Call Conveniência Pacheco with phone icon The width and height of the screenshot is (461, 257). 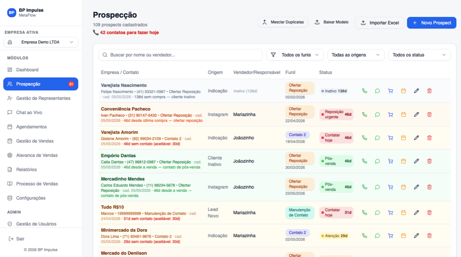click(x=364, y=115)
